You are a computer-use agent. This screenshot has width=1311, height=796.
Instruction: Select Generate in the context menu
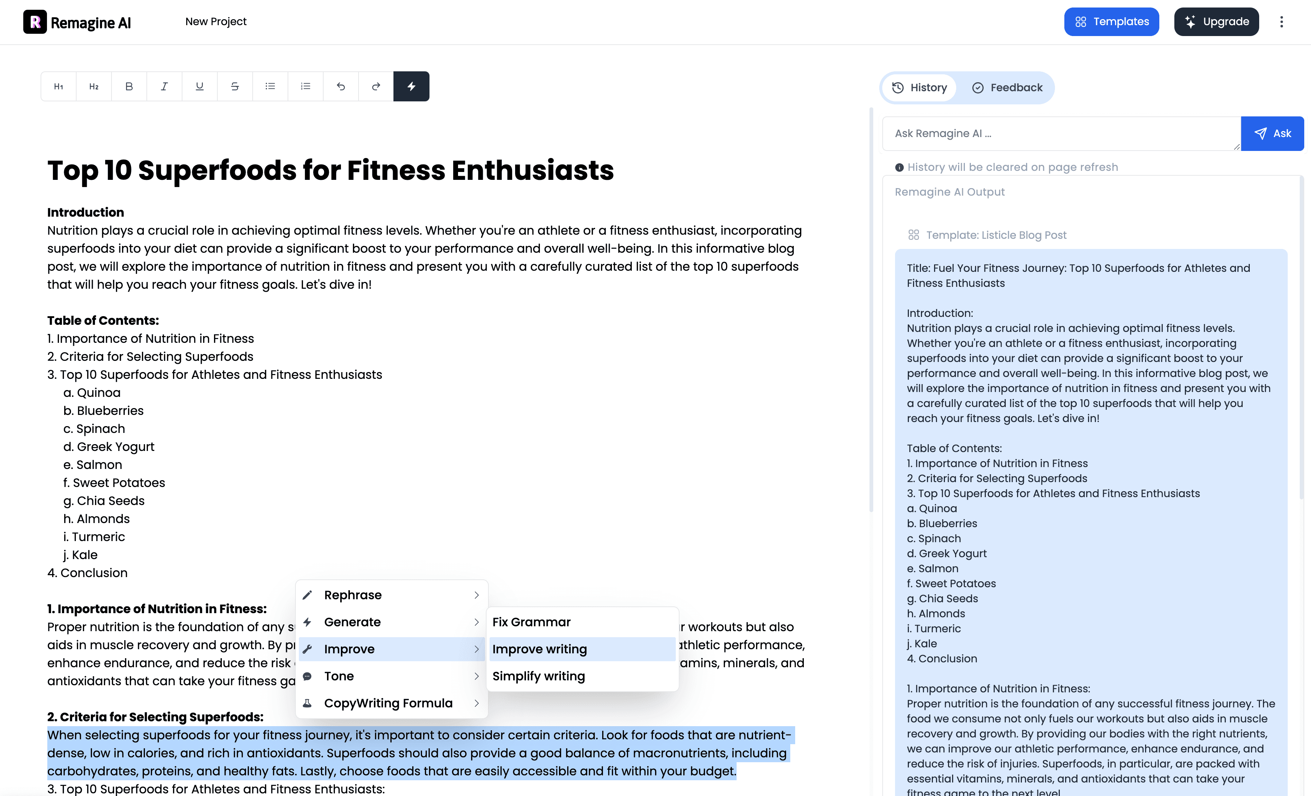pyautogui.click(x=392, y=622)
